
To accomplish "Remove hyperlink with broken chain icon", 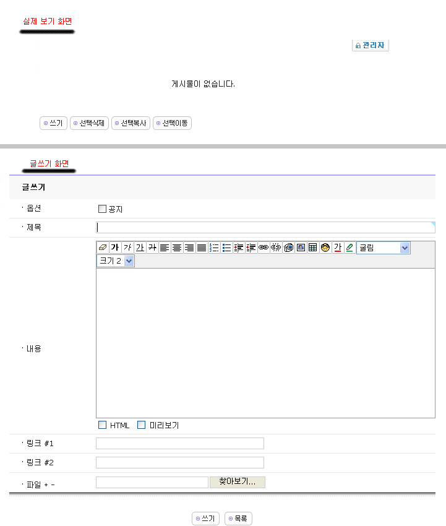I will click(276, 248).
